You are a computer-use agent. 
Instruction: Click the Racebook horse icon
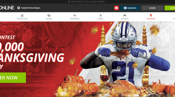(75, 15)
